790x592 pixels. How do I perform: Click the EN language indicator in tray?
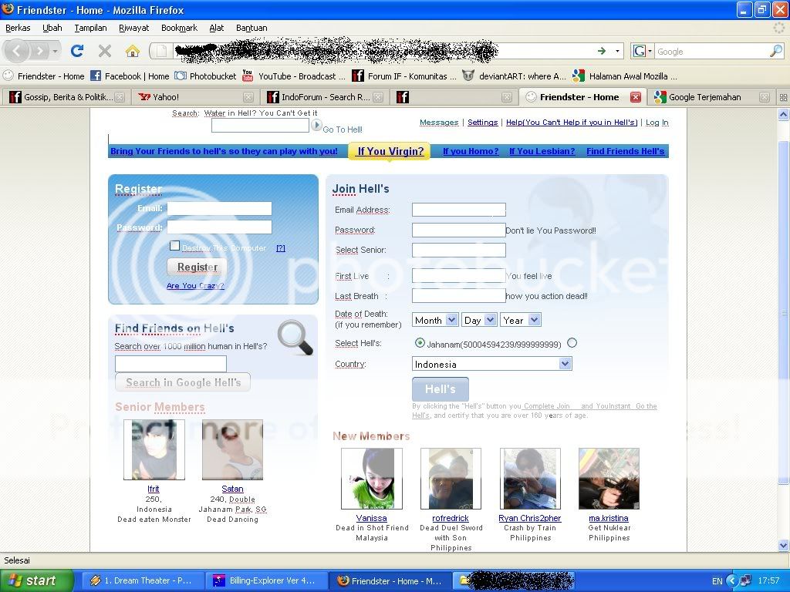coord(717,581)
